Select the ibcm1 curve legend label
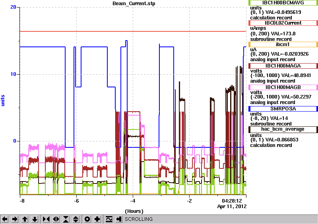Viewport: 318px width, 224px height. tap(283, 44)
